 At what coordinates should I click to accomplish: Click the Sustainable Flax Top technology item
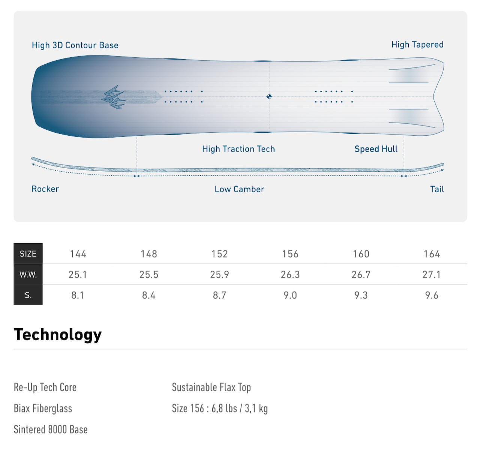click(x=211, y=387)
